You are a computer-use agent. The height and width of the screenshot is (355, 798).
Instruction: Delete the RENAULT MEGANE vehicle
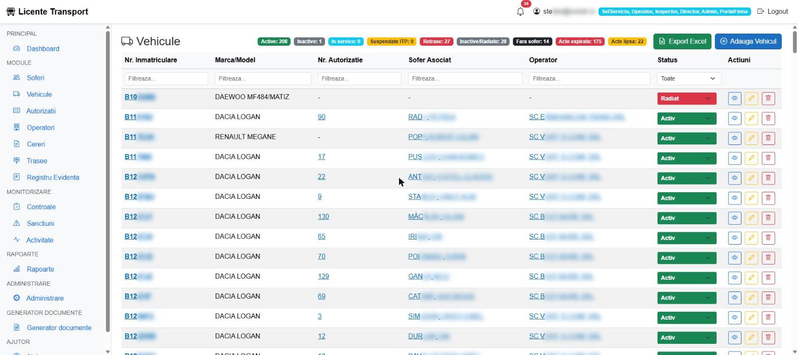click(768, 138)
